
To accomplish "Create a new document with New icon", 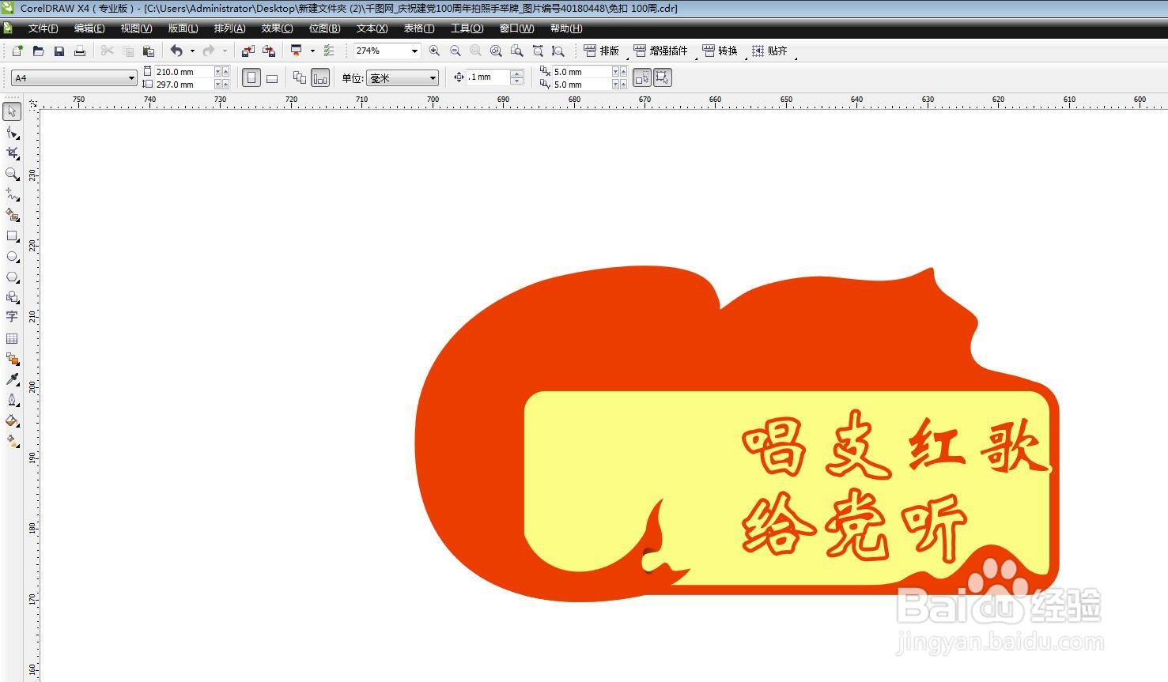I will [17, 51].
